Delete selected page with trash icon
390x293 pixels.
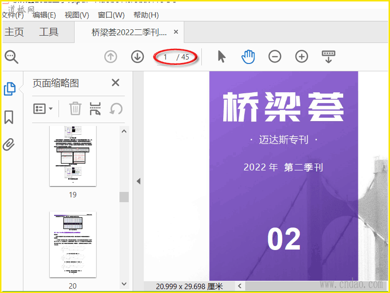coord(75,108)
